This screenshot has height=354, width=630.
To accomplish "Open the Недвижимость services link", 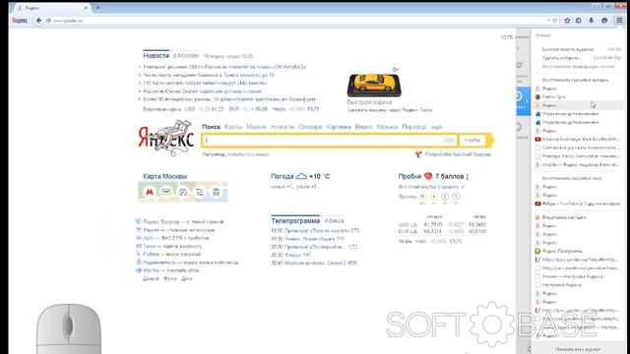I will tap(159, 263).
